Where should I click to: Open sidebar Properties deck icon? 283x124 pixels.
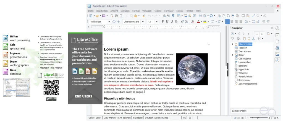(277, 35)
